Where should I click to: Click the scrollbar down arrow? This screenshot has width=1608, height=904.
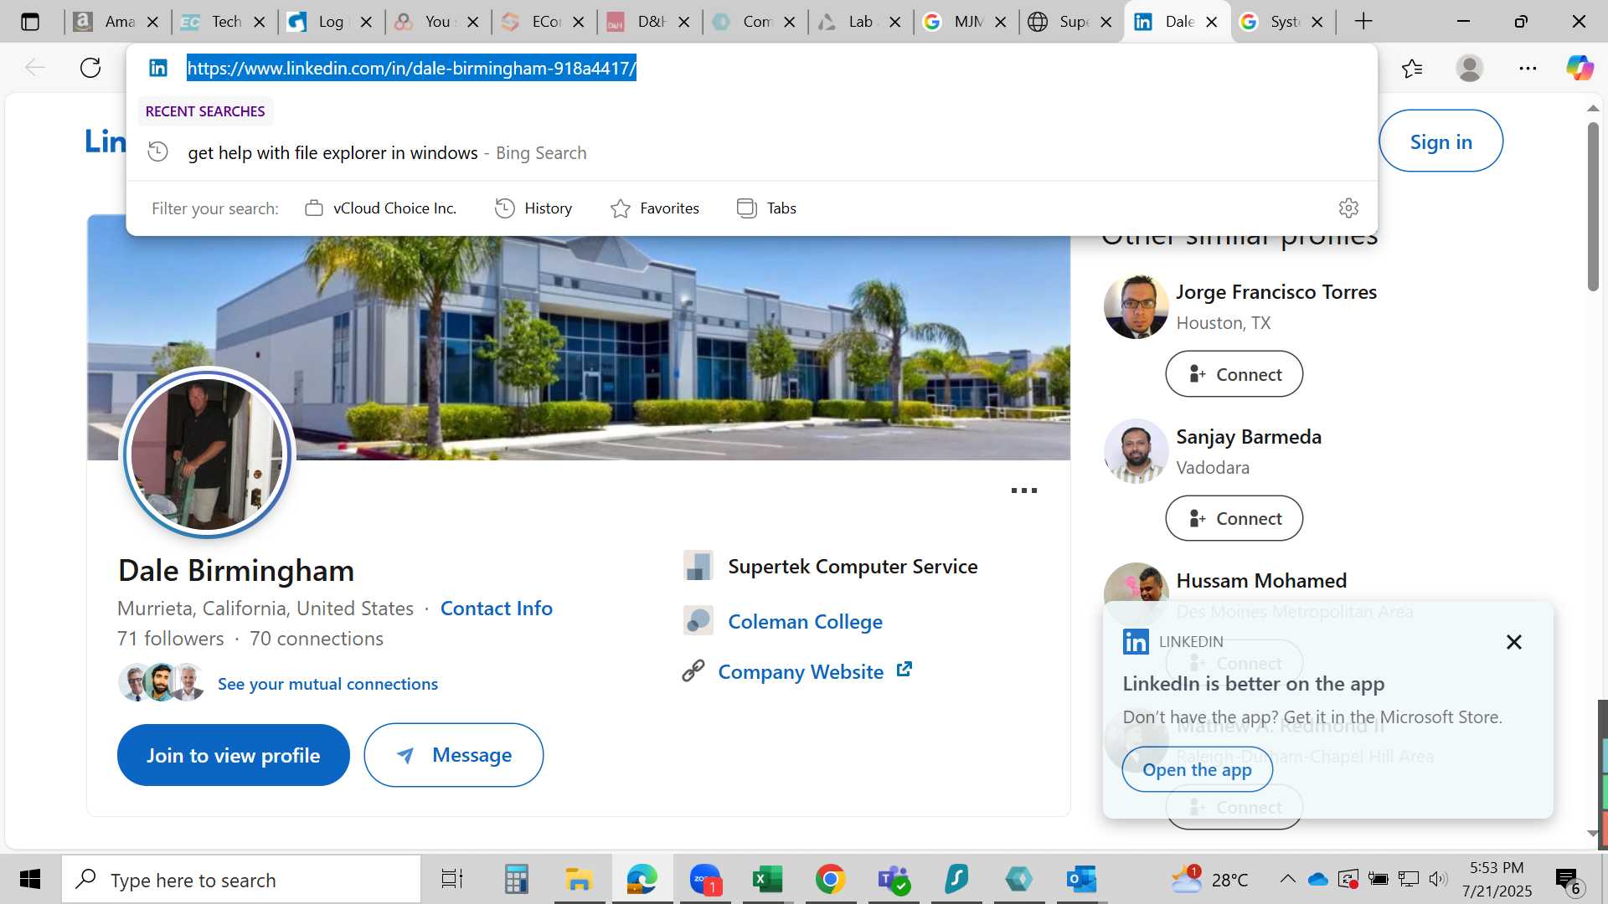(x=1593, y=834)
